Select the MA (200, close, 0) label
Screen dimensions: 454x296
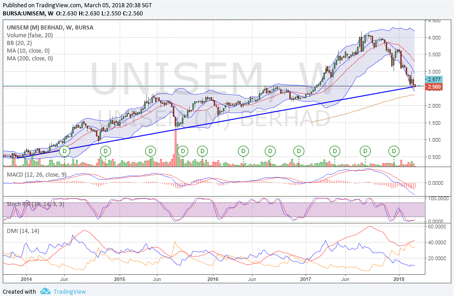[30, 59]
